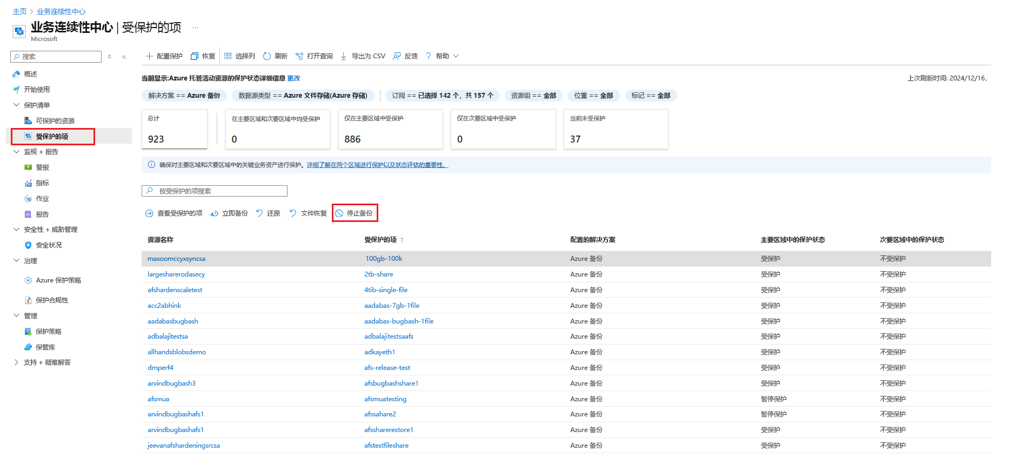The height and width of the screenshot is (465, 1016).
Task: Click the 按受保护的项搜索 input field
Action: point(215,191)
